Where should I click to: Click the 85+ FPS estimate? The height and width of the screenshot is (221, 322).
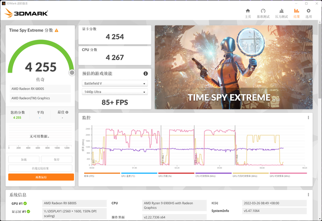[115, 102]
